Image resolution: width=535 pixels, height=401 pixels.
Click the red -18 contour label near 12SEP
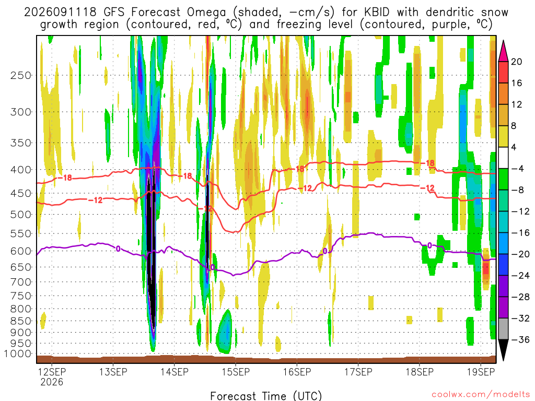click(64, 178)
